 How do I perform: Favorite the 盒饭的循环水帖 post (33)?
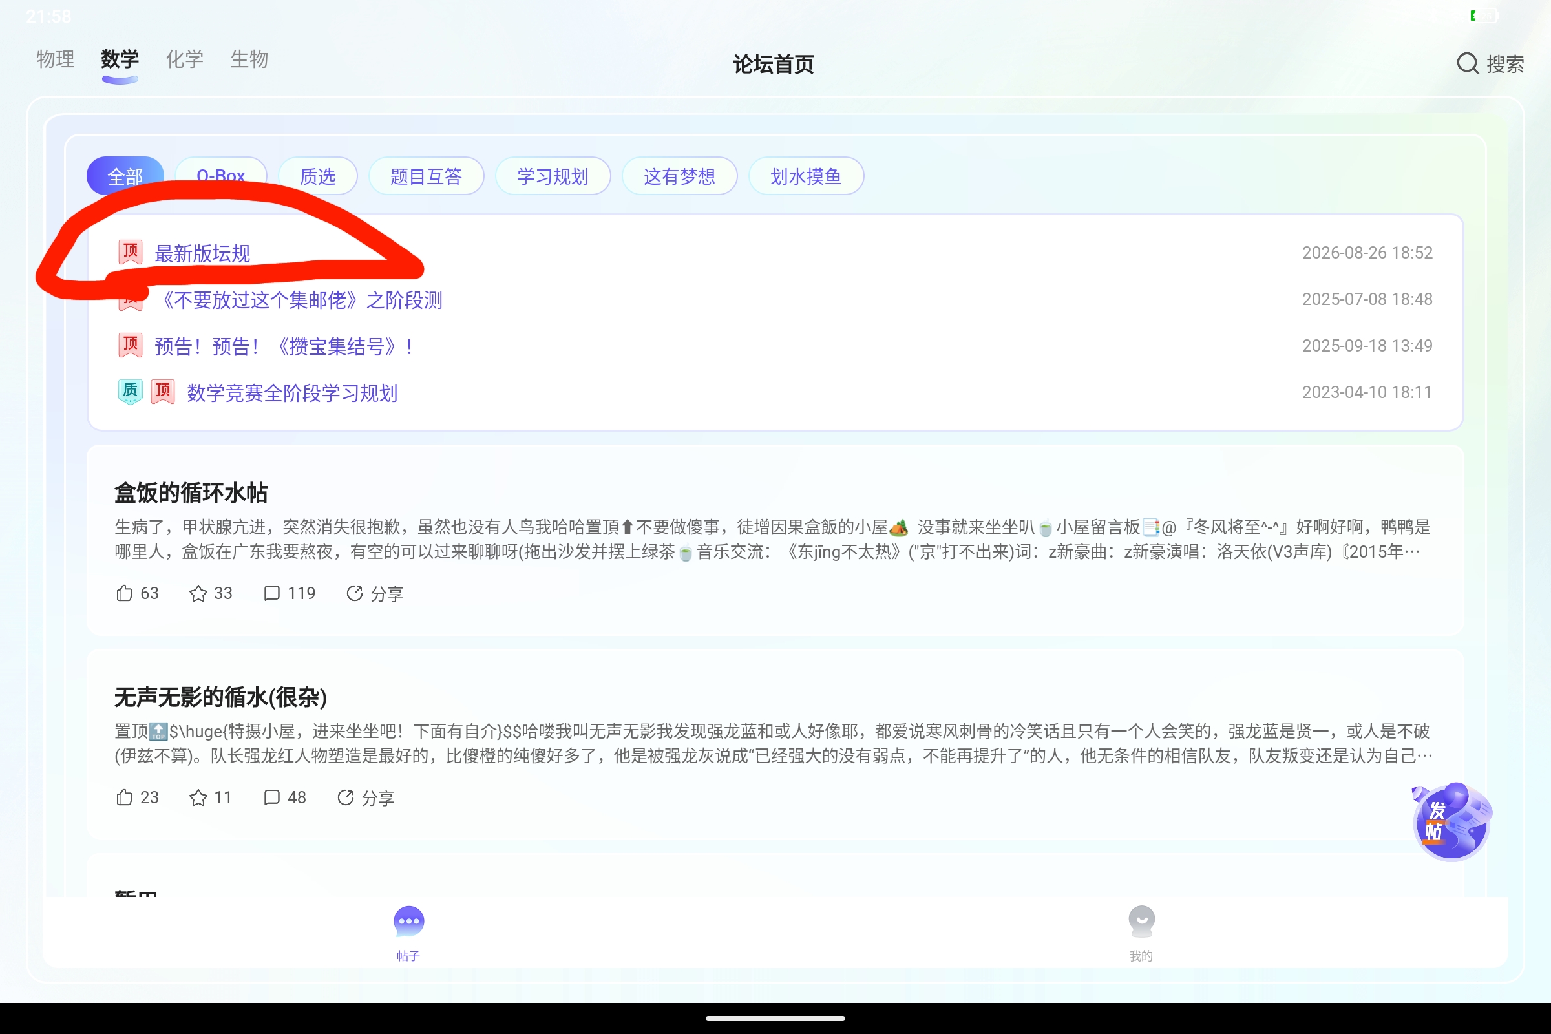(x=211, y=593)
